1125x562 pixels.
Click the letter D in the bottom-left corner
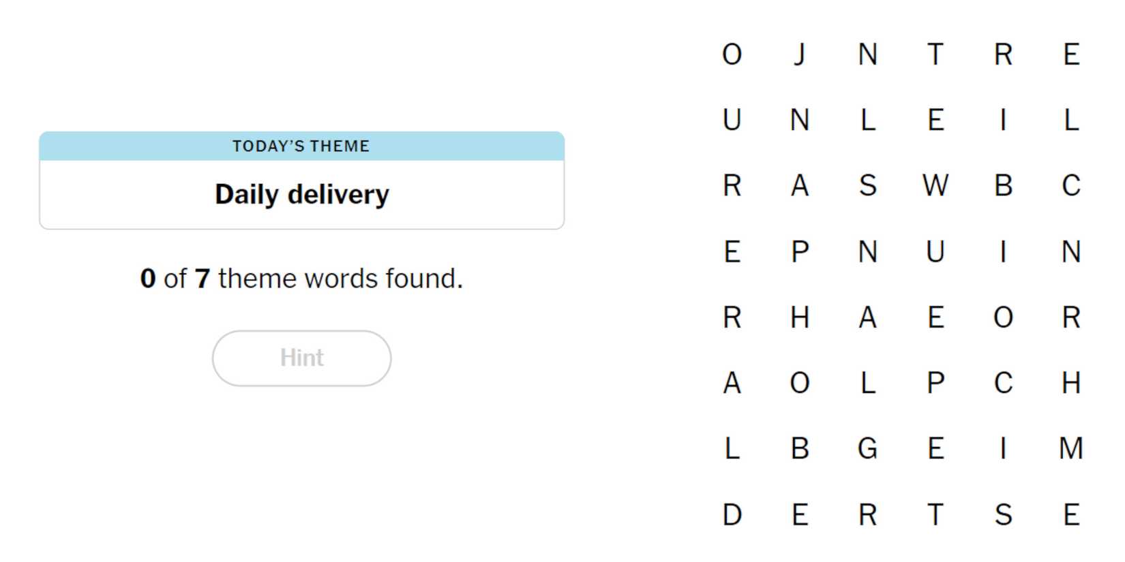pos(732,514)
